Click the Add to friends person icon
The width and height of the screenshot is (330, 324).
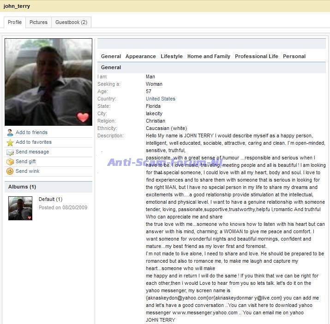(10, 133)
